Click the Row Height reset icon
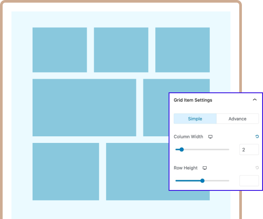 [x=257, y=168]
